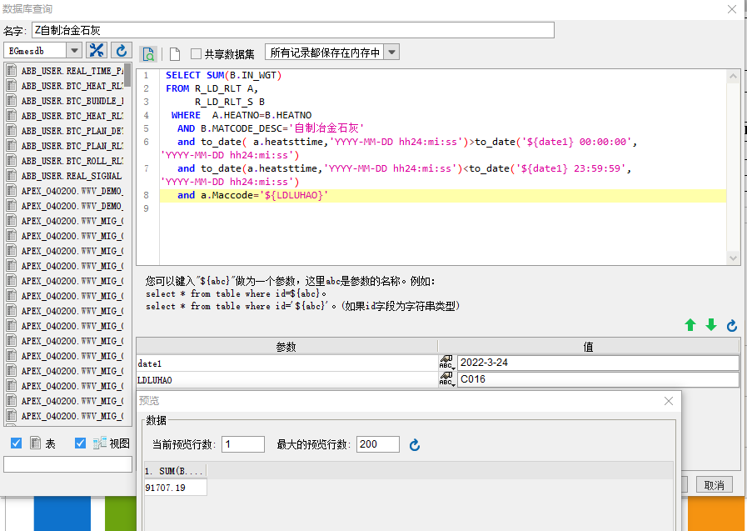Screen dimensions: 747x531
Task: Close the 数据库查询 window
Action: pyautogui.click(x=732, y=9)
